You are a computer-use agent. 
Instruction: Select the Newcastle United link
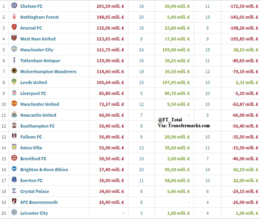[x=38, y=115]
